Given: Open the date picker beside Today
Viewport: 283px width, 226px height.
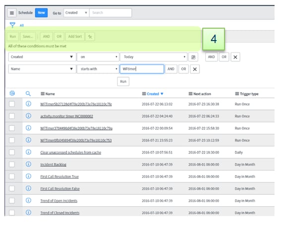Looking at the screenshot, I should [193, 57].
